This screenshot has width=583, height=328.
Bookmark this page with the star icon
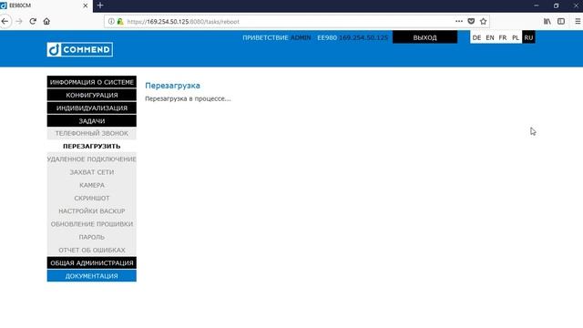(x=484, y=22)
